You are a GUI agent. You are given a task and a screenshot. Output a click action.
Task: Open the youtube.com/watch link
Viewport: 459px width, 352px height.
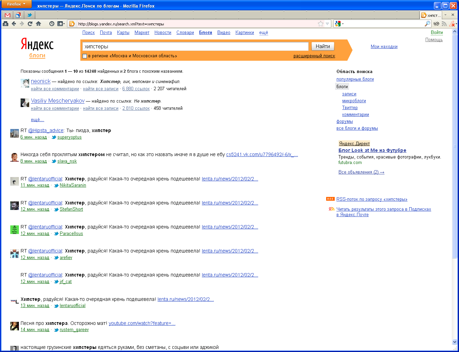(x=142, y=323)
